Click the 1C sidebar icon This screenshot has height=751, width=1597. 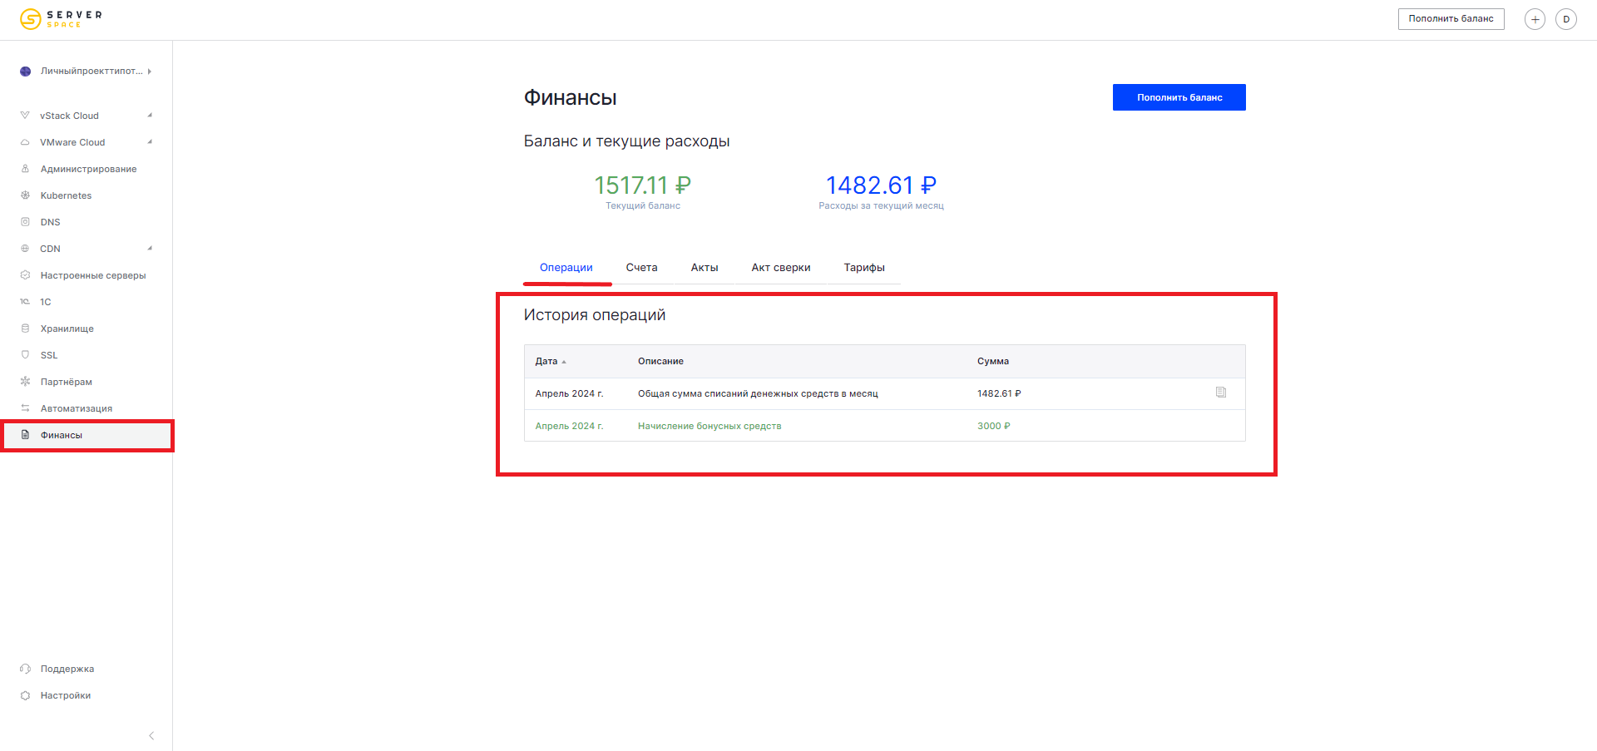coord(25,302)
